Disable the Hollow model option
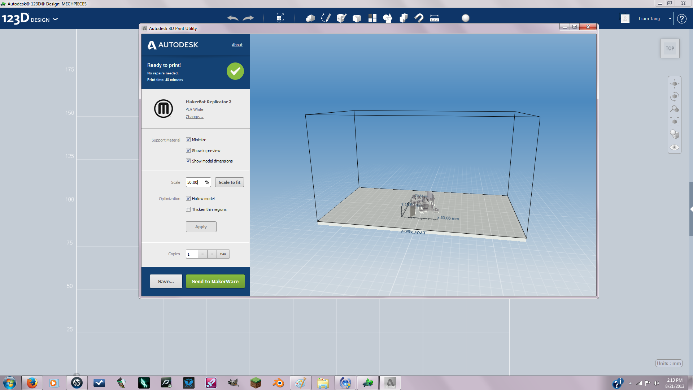 pyautogui.click(x=188, y=199)
